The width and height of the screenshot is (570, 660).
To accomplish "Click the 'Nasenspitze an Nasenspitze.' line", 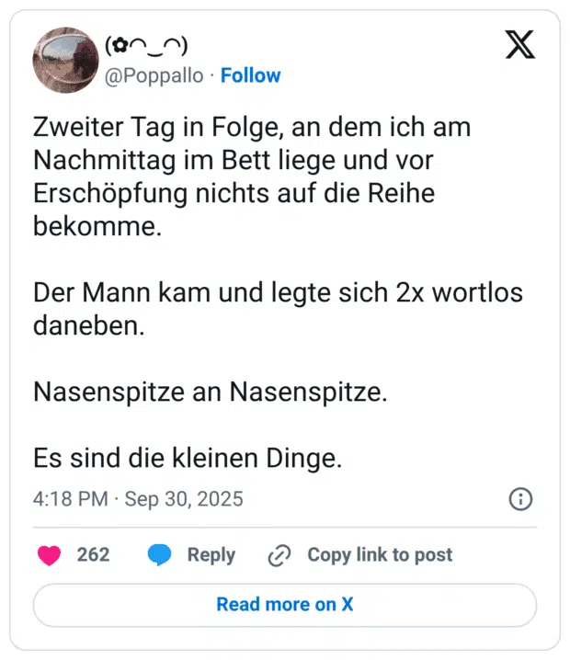I will click(x=211, y=392).
